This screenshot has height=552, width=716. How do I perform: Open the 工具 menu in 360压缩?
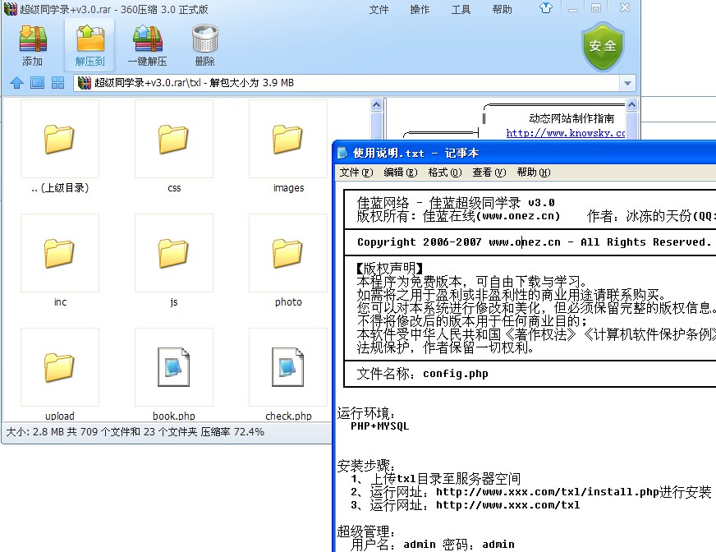tap(460, 10)
